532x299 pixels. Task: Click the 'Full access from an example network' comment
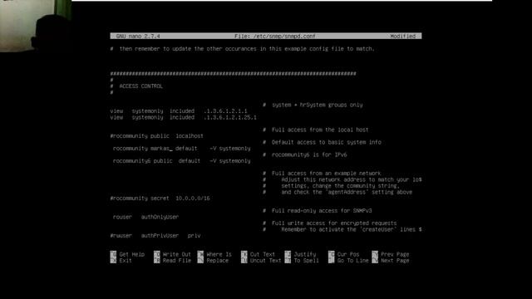pyautogui.click(x=322, y=174)
